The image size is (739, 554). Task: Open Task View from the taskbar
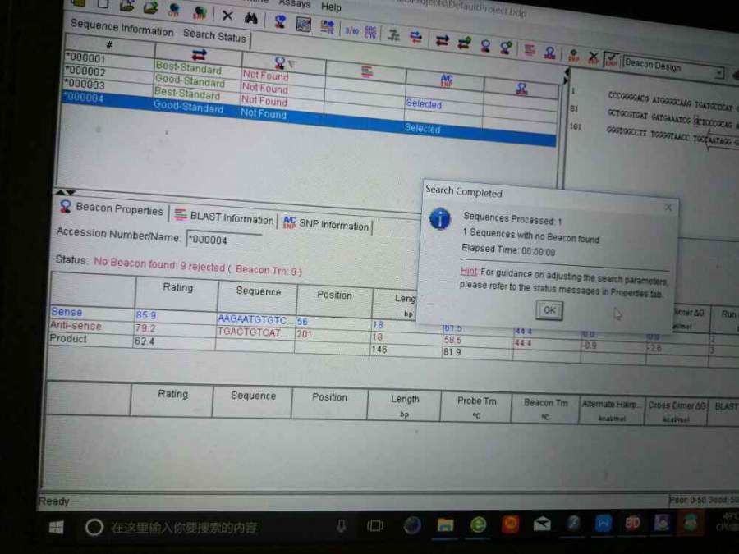[x=375, y=526]
